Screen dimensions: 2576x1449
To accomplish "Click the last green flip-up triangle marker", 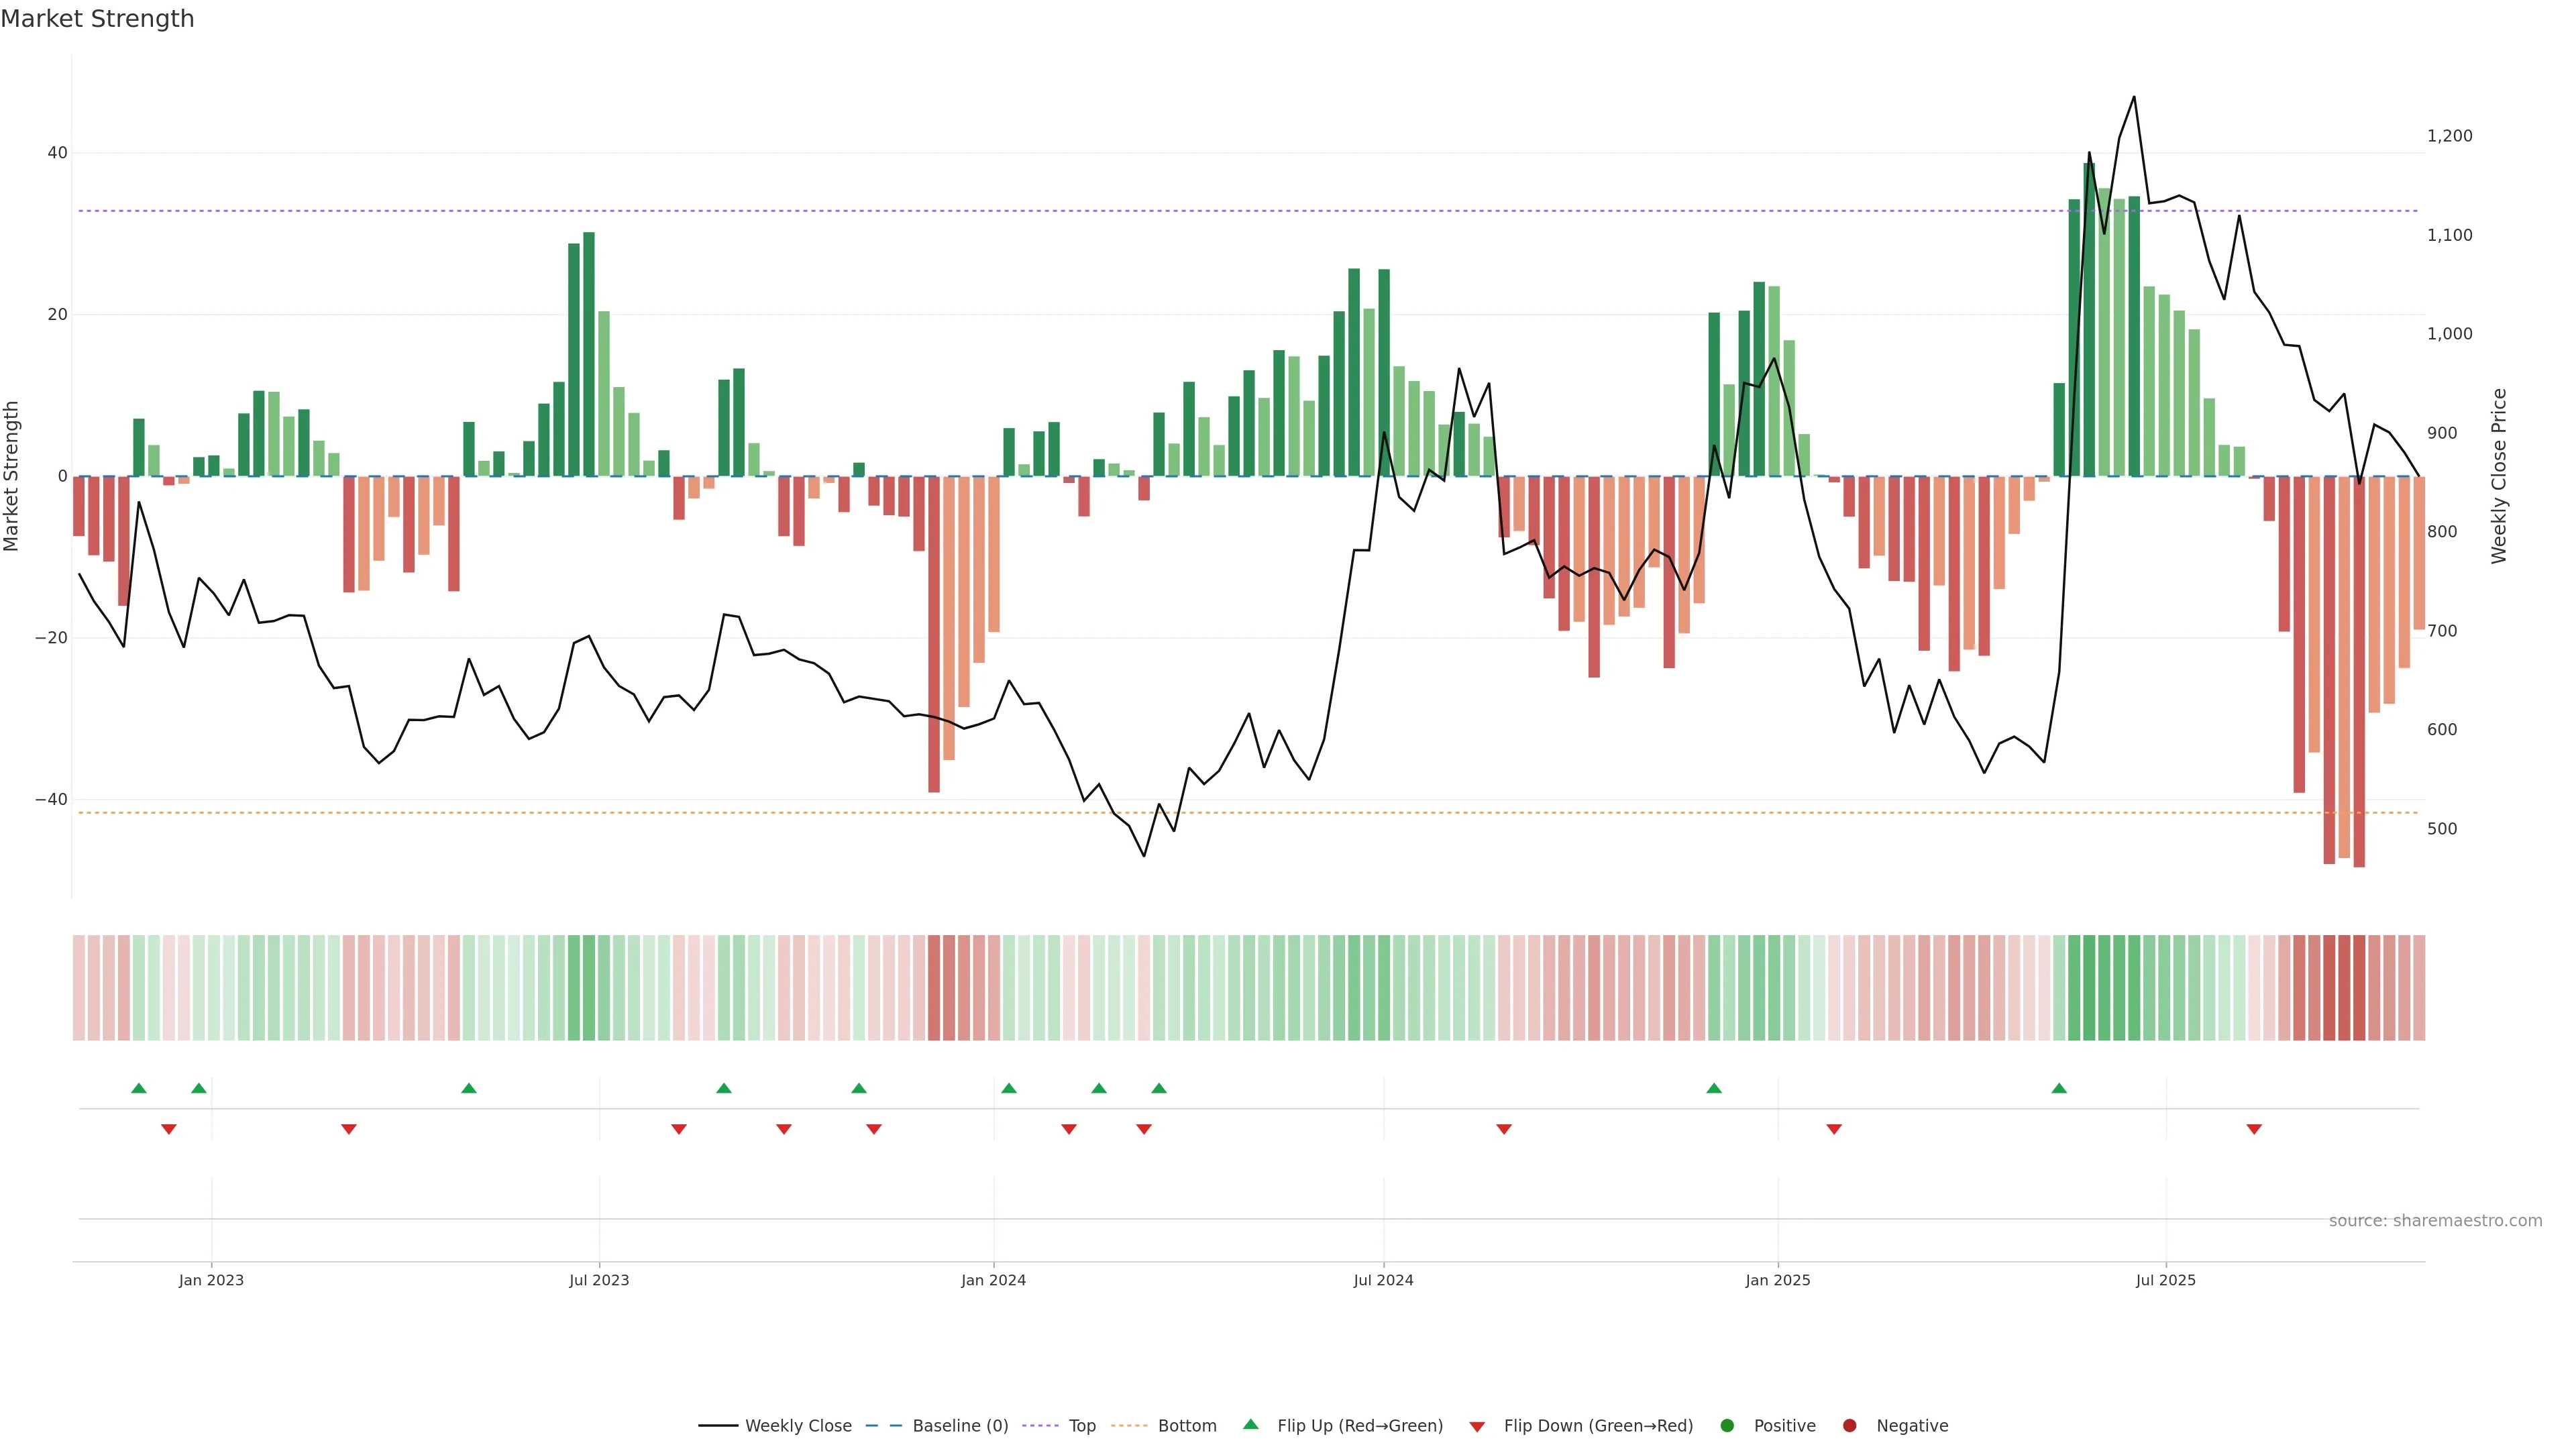I will tap(2059, 1088).
